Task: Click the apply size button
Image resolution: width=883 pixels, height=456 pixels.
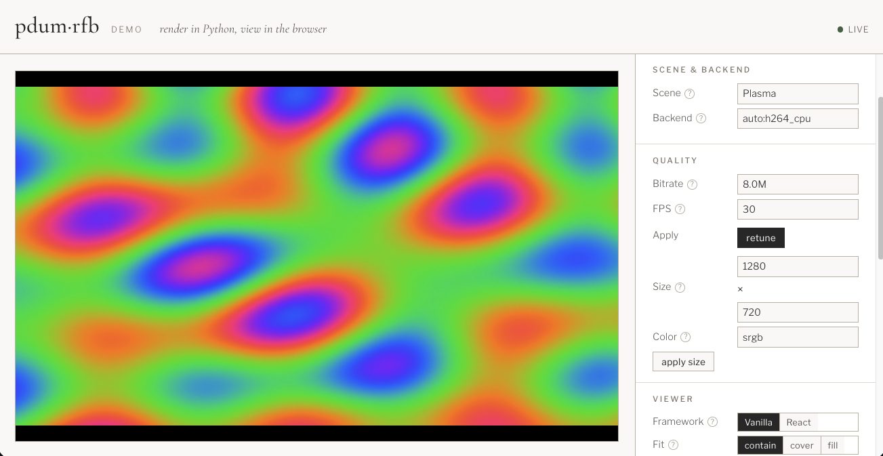Action: [683, 362]
